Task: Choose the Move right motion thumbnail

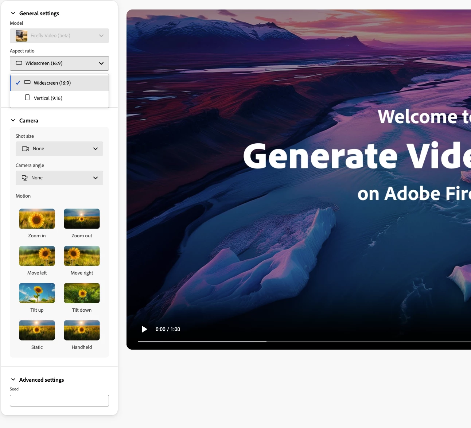Action: [x=82, y=256]
